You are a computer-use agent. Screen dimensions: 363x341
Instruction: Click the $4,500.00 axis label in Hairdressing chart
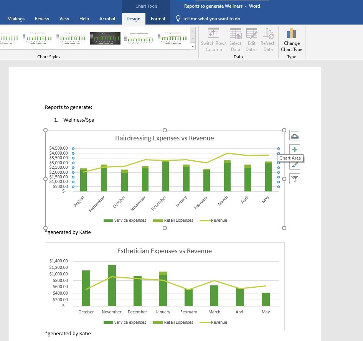(58, 148)
